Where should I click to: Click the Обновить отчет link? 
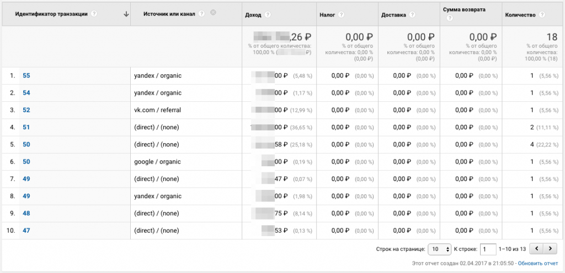click(x=538, y=264)
